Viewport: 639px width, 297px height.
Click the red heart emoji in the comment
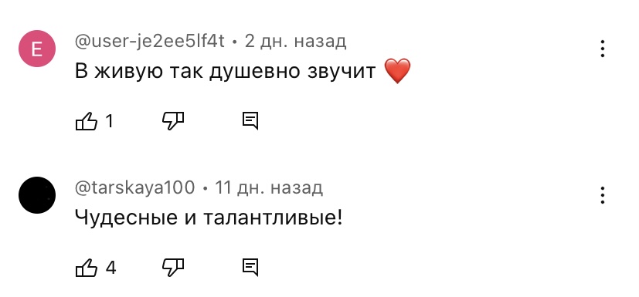coord(397,71)
